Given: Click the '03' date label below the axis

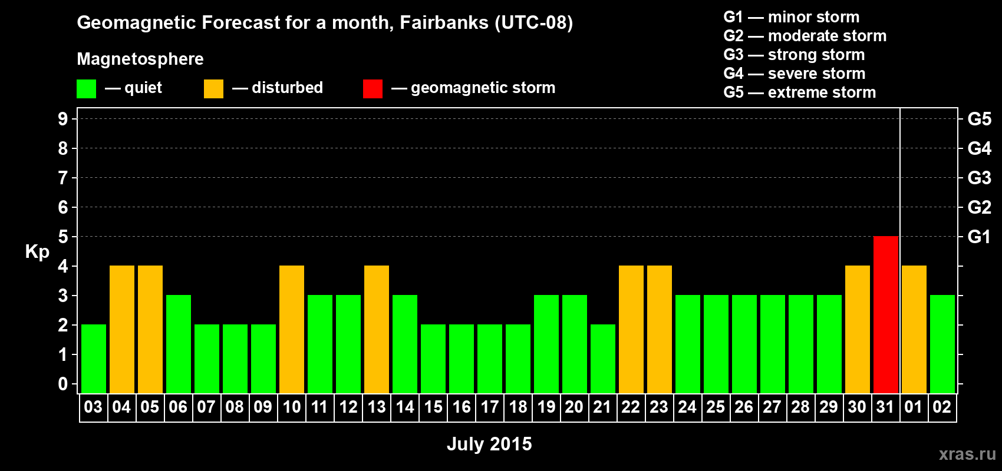Looking at the screenshot, I should coord(93,407).
